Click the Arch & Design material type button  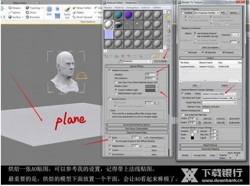click(161, 61)
